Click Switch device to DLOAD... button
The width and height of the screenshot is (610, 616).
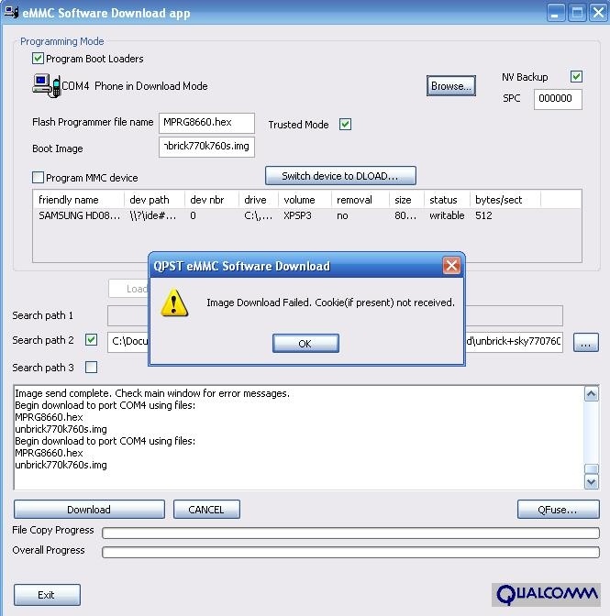click(x=340, y=176)
